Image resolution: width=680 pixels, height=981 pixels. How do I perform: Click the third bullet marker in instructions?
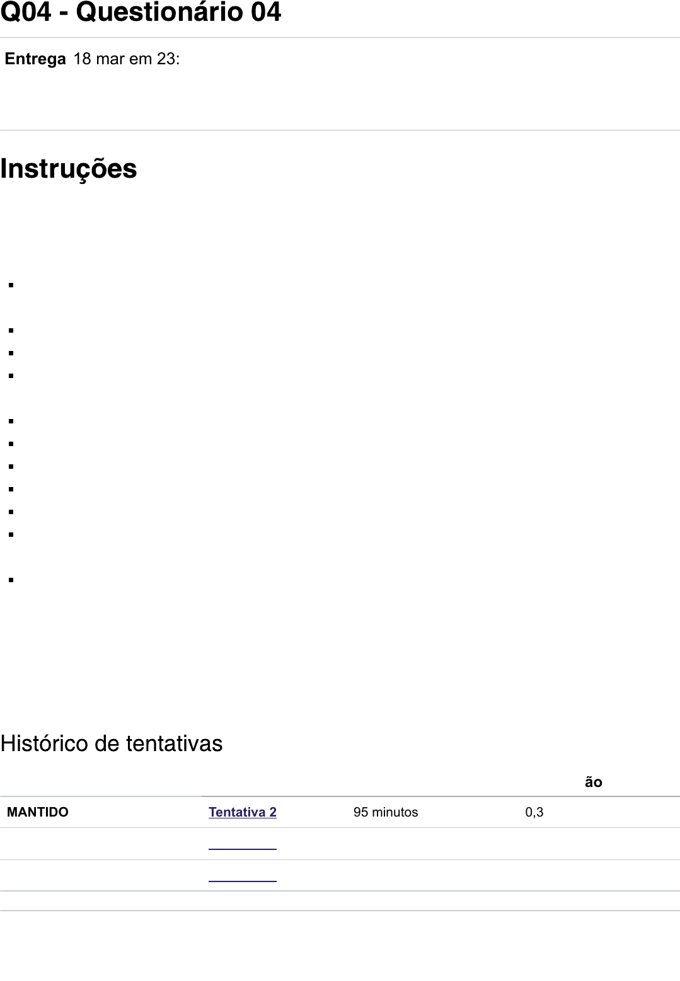tap(11, 353)
